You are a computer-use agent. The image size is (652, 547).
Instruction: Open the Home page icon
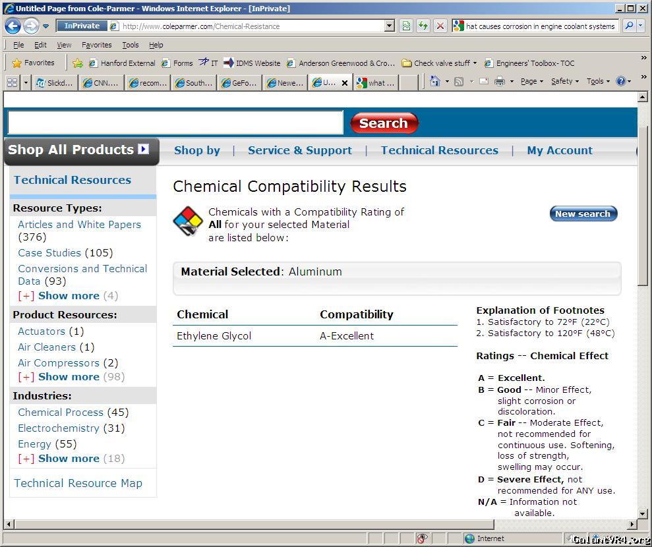[x=434, y=82]
